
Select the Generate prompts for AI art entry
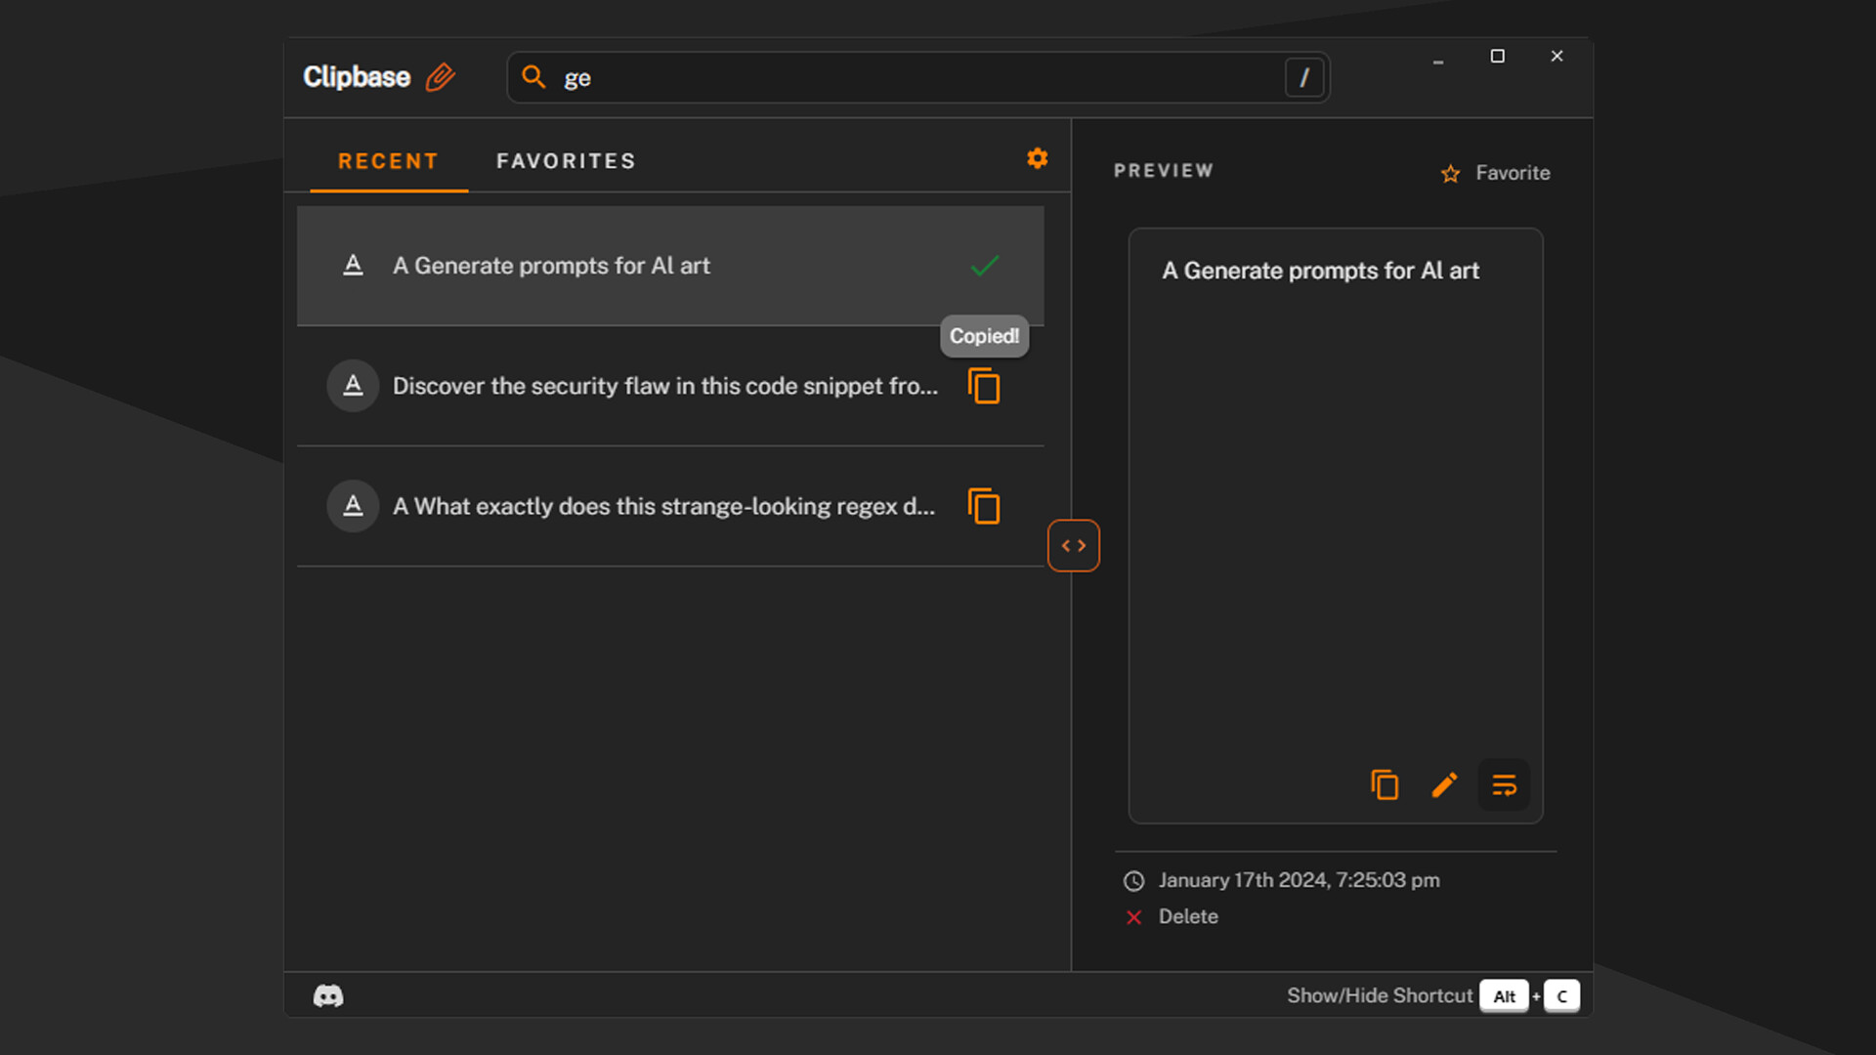coord(552,266)
